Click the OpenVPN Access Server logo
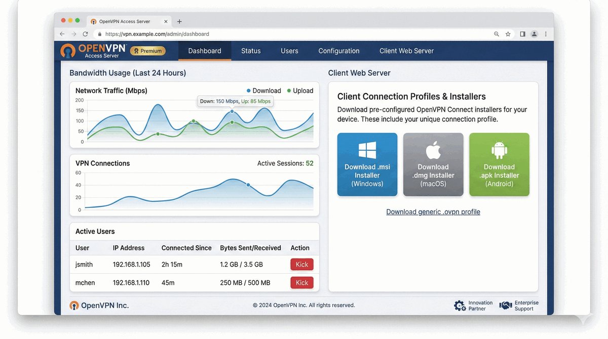The height and width of the screenshot is (339, 608). tap(94, 51)
